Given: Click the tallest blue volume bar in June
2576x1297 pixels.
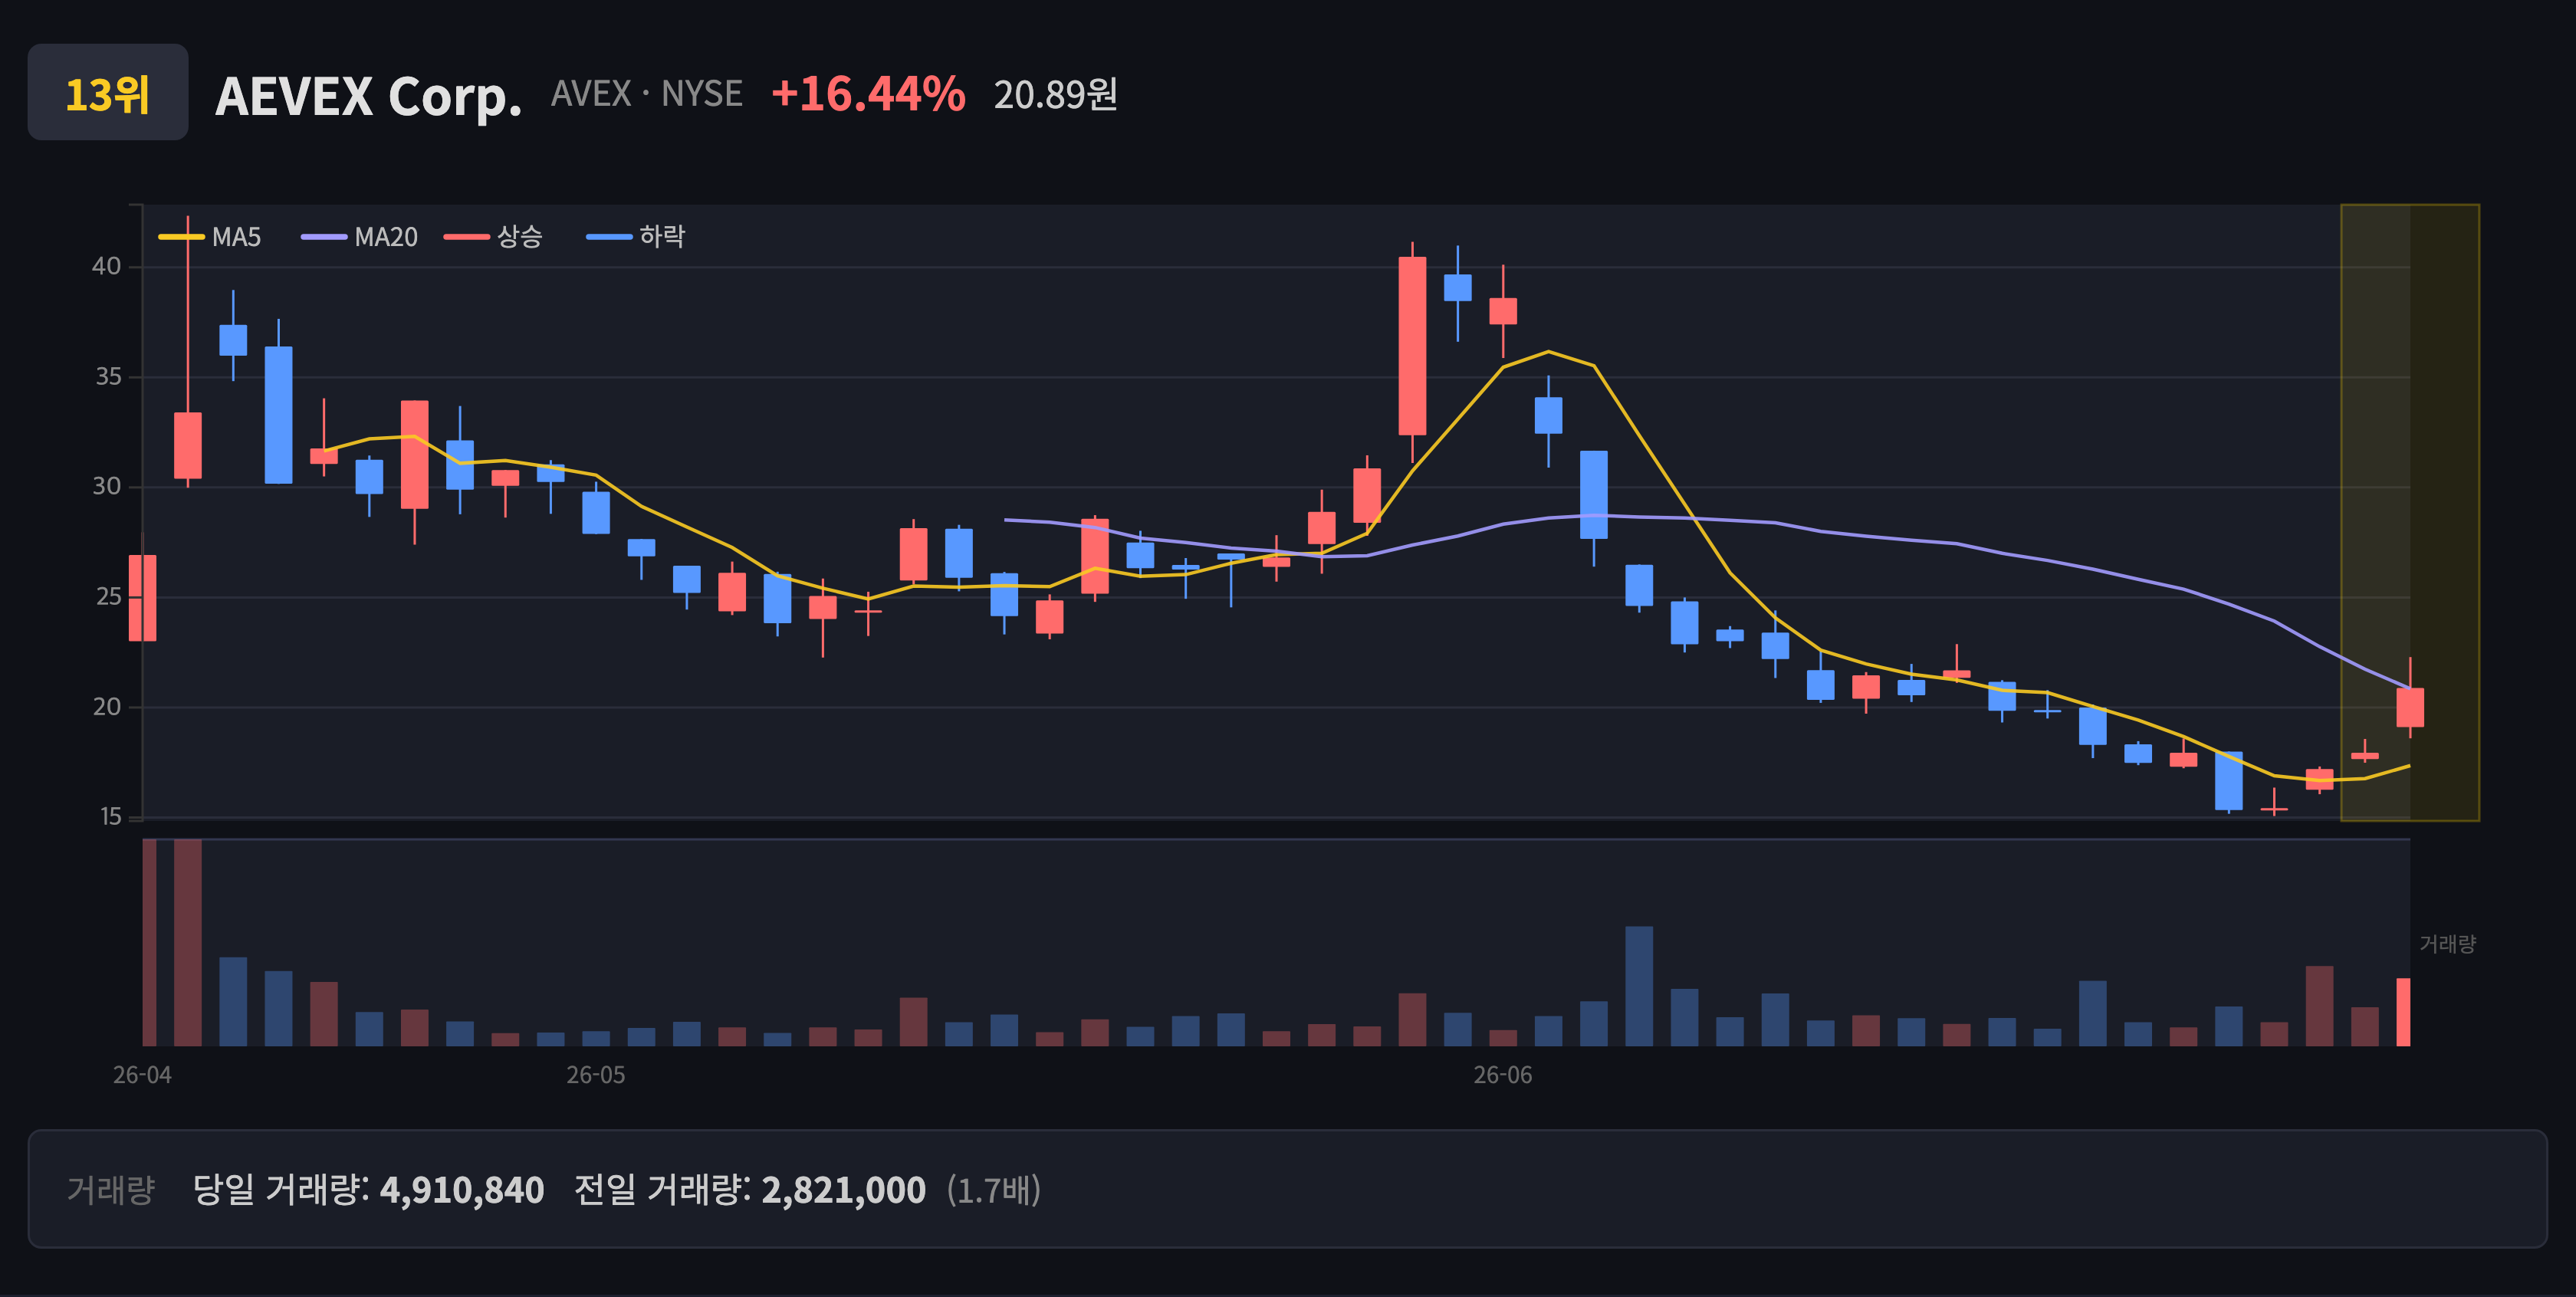Looking at the screenshot, I should (1639, 986).
